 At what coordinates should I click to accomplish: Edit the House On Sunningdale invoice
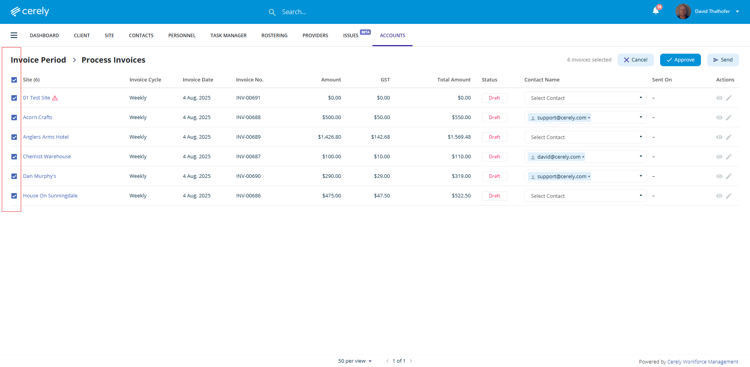728,196
